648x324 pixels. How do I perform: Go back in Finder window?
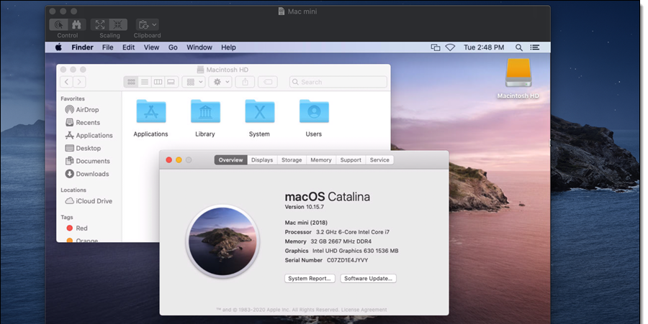coord(66,82)
